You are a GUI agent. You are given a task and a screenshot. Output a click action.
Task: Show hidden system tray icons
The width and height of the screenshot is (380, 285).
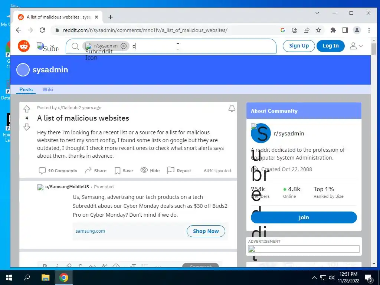pyautogui.click(x=314, y=278)
